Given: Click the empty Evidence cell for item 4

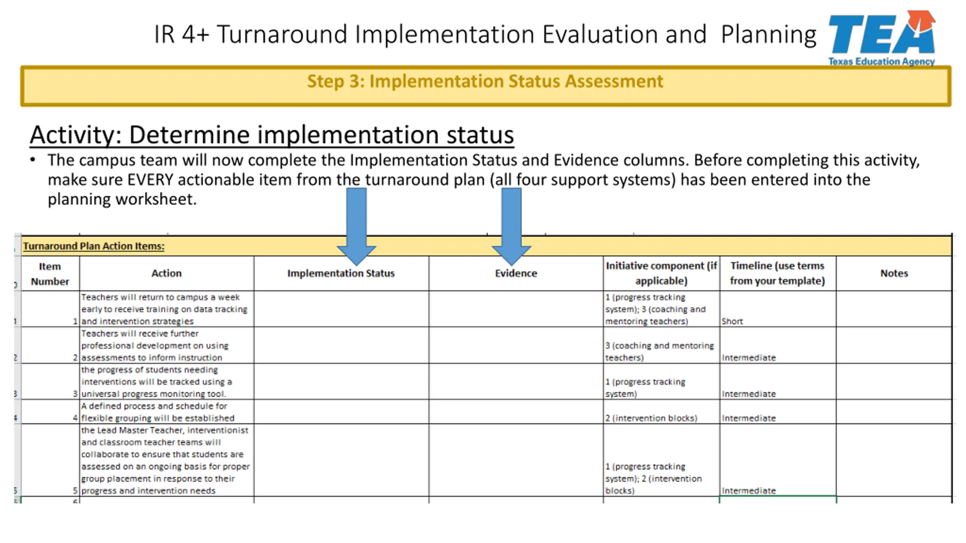Looking at the screenshot, I should pyautogui.click(x=516, y=412).
